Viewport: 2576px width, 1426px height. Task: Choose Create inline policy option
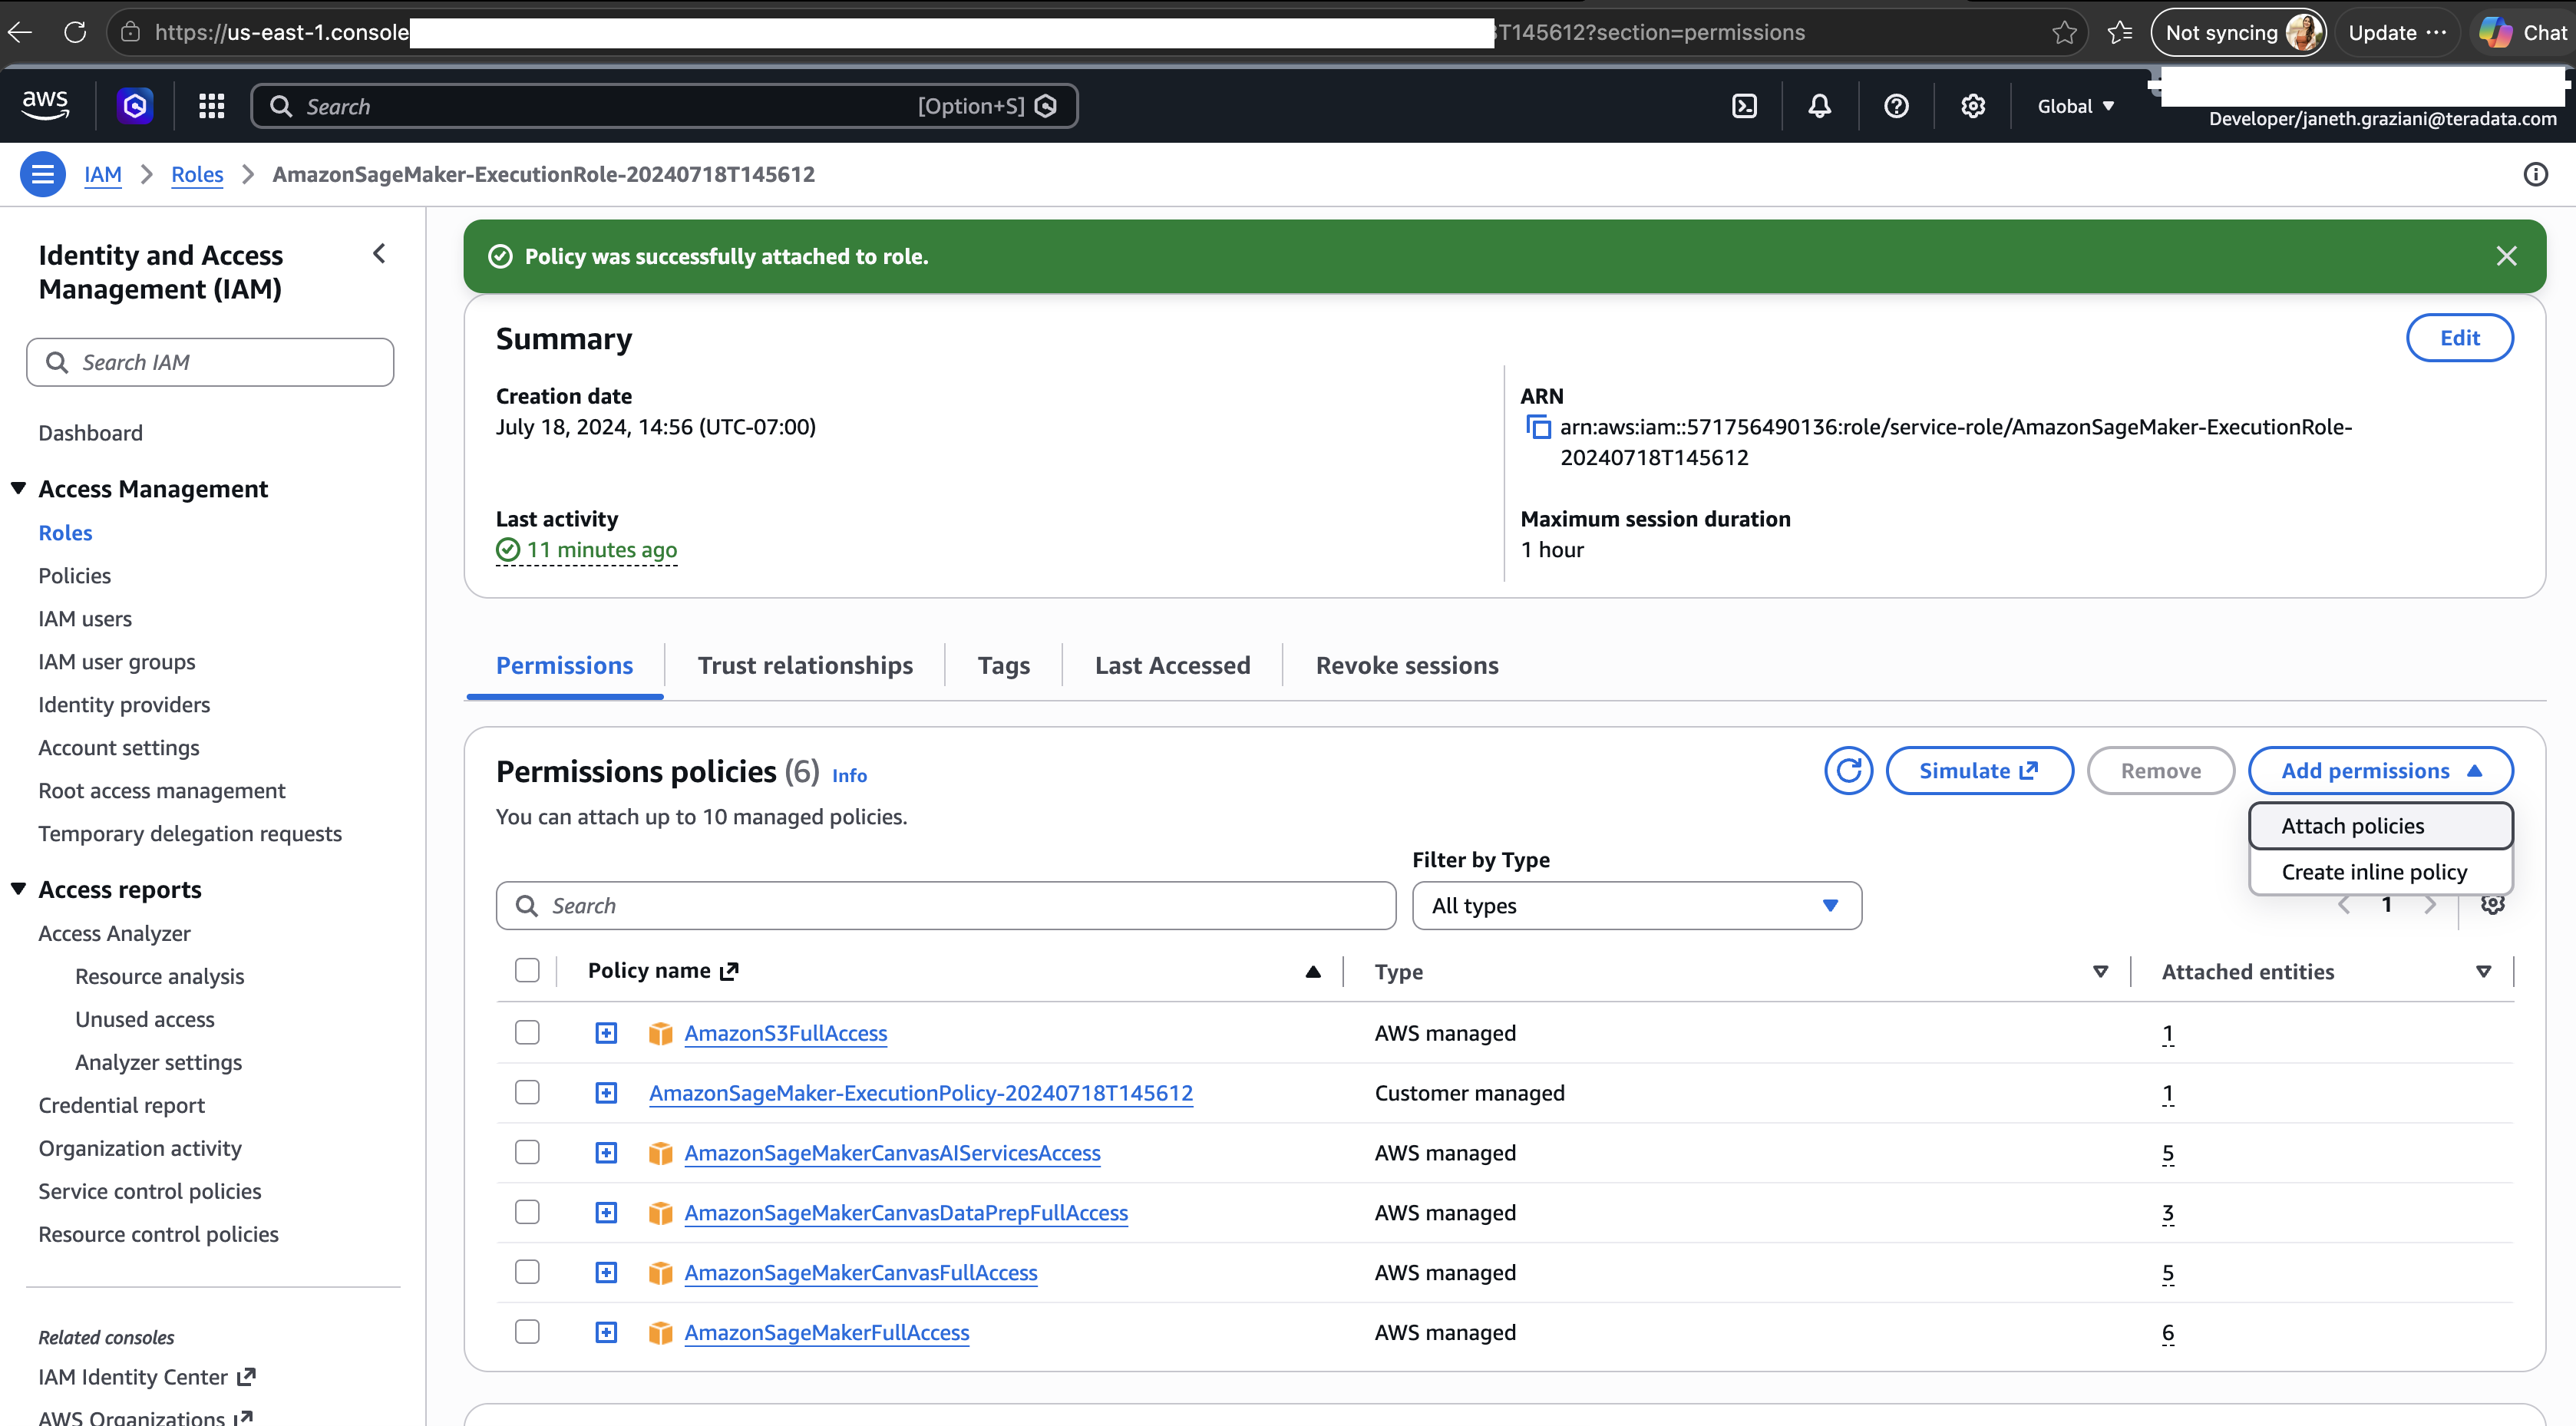pos(2380,872)
